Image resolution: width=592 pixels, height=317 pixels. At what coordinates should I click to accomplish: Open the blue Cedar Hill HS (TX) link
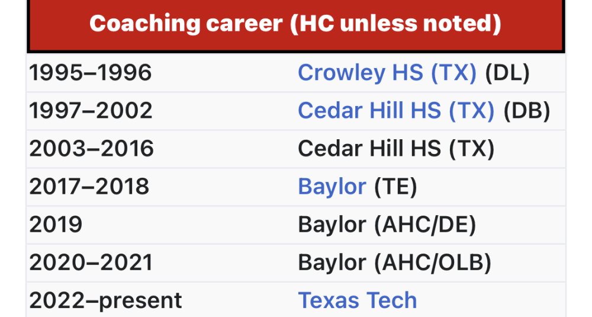pyautogui.click(x=396, y=111)
